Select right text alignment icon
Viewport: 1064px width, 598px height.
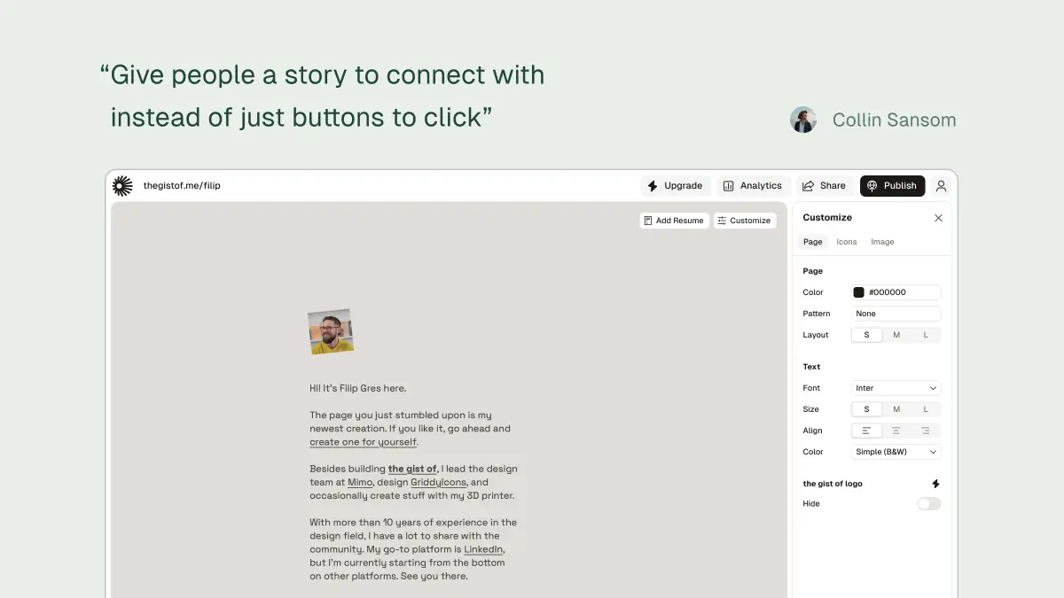[x=926, y=431]
